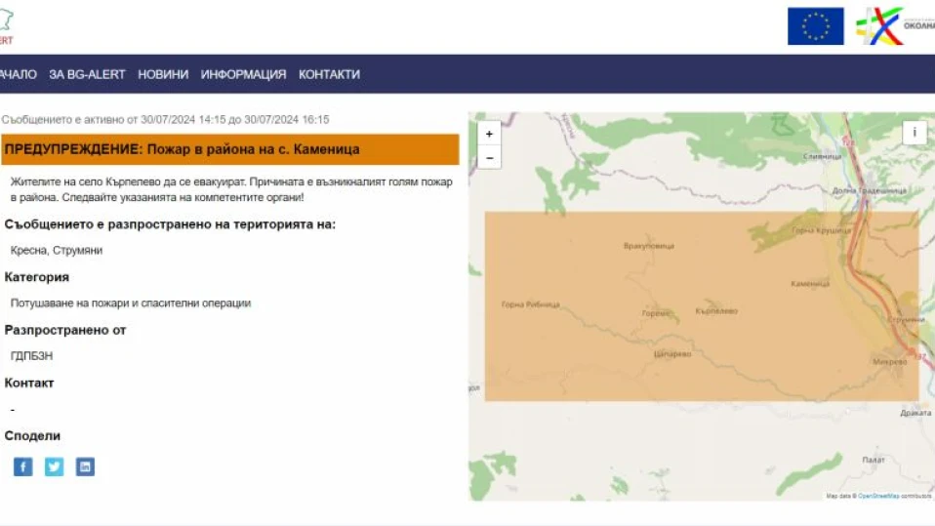Follow the OpenStreetMap attribution link
The width and height of the screenshot is (935, 526).
click(x=878, y=496)
